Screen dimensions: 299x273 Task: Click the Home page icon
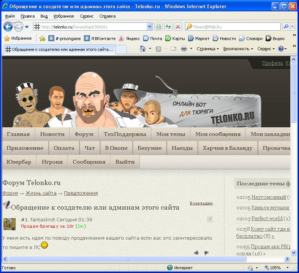pyautogui.click(x=142, y=49)
